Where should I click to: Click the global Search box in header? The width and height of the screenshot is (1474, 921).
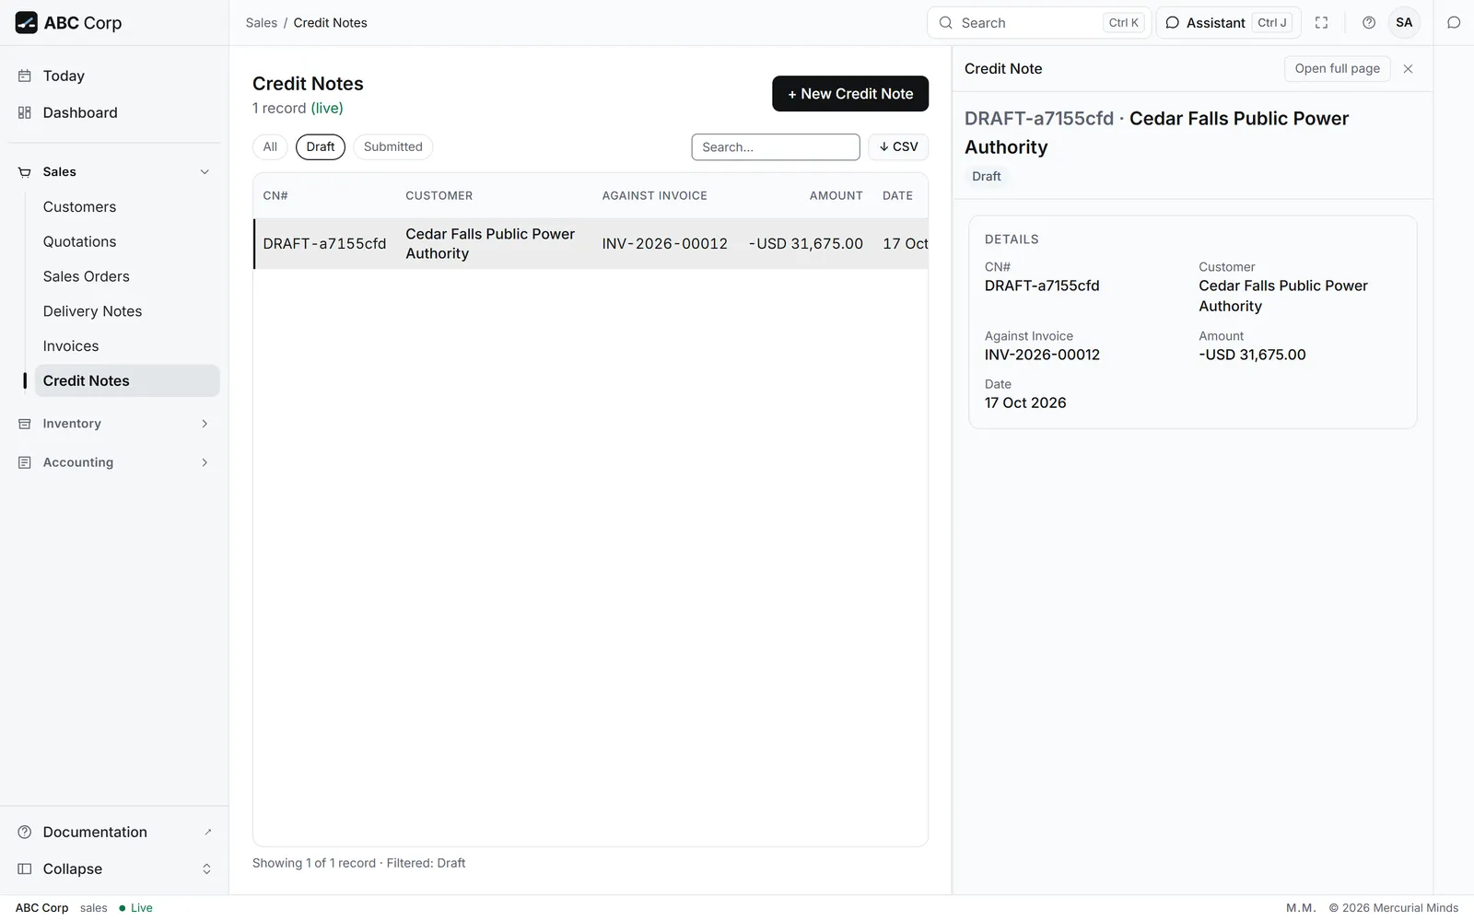pyautogui.click(x=1038, y=23)
